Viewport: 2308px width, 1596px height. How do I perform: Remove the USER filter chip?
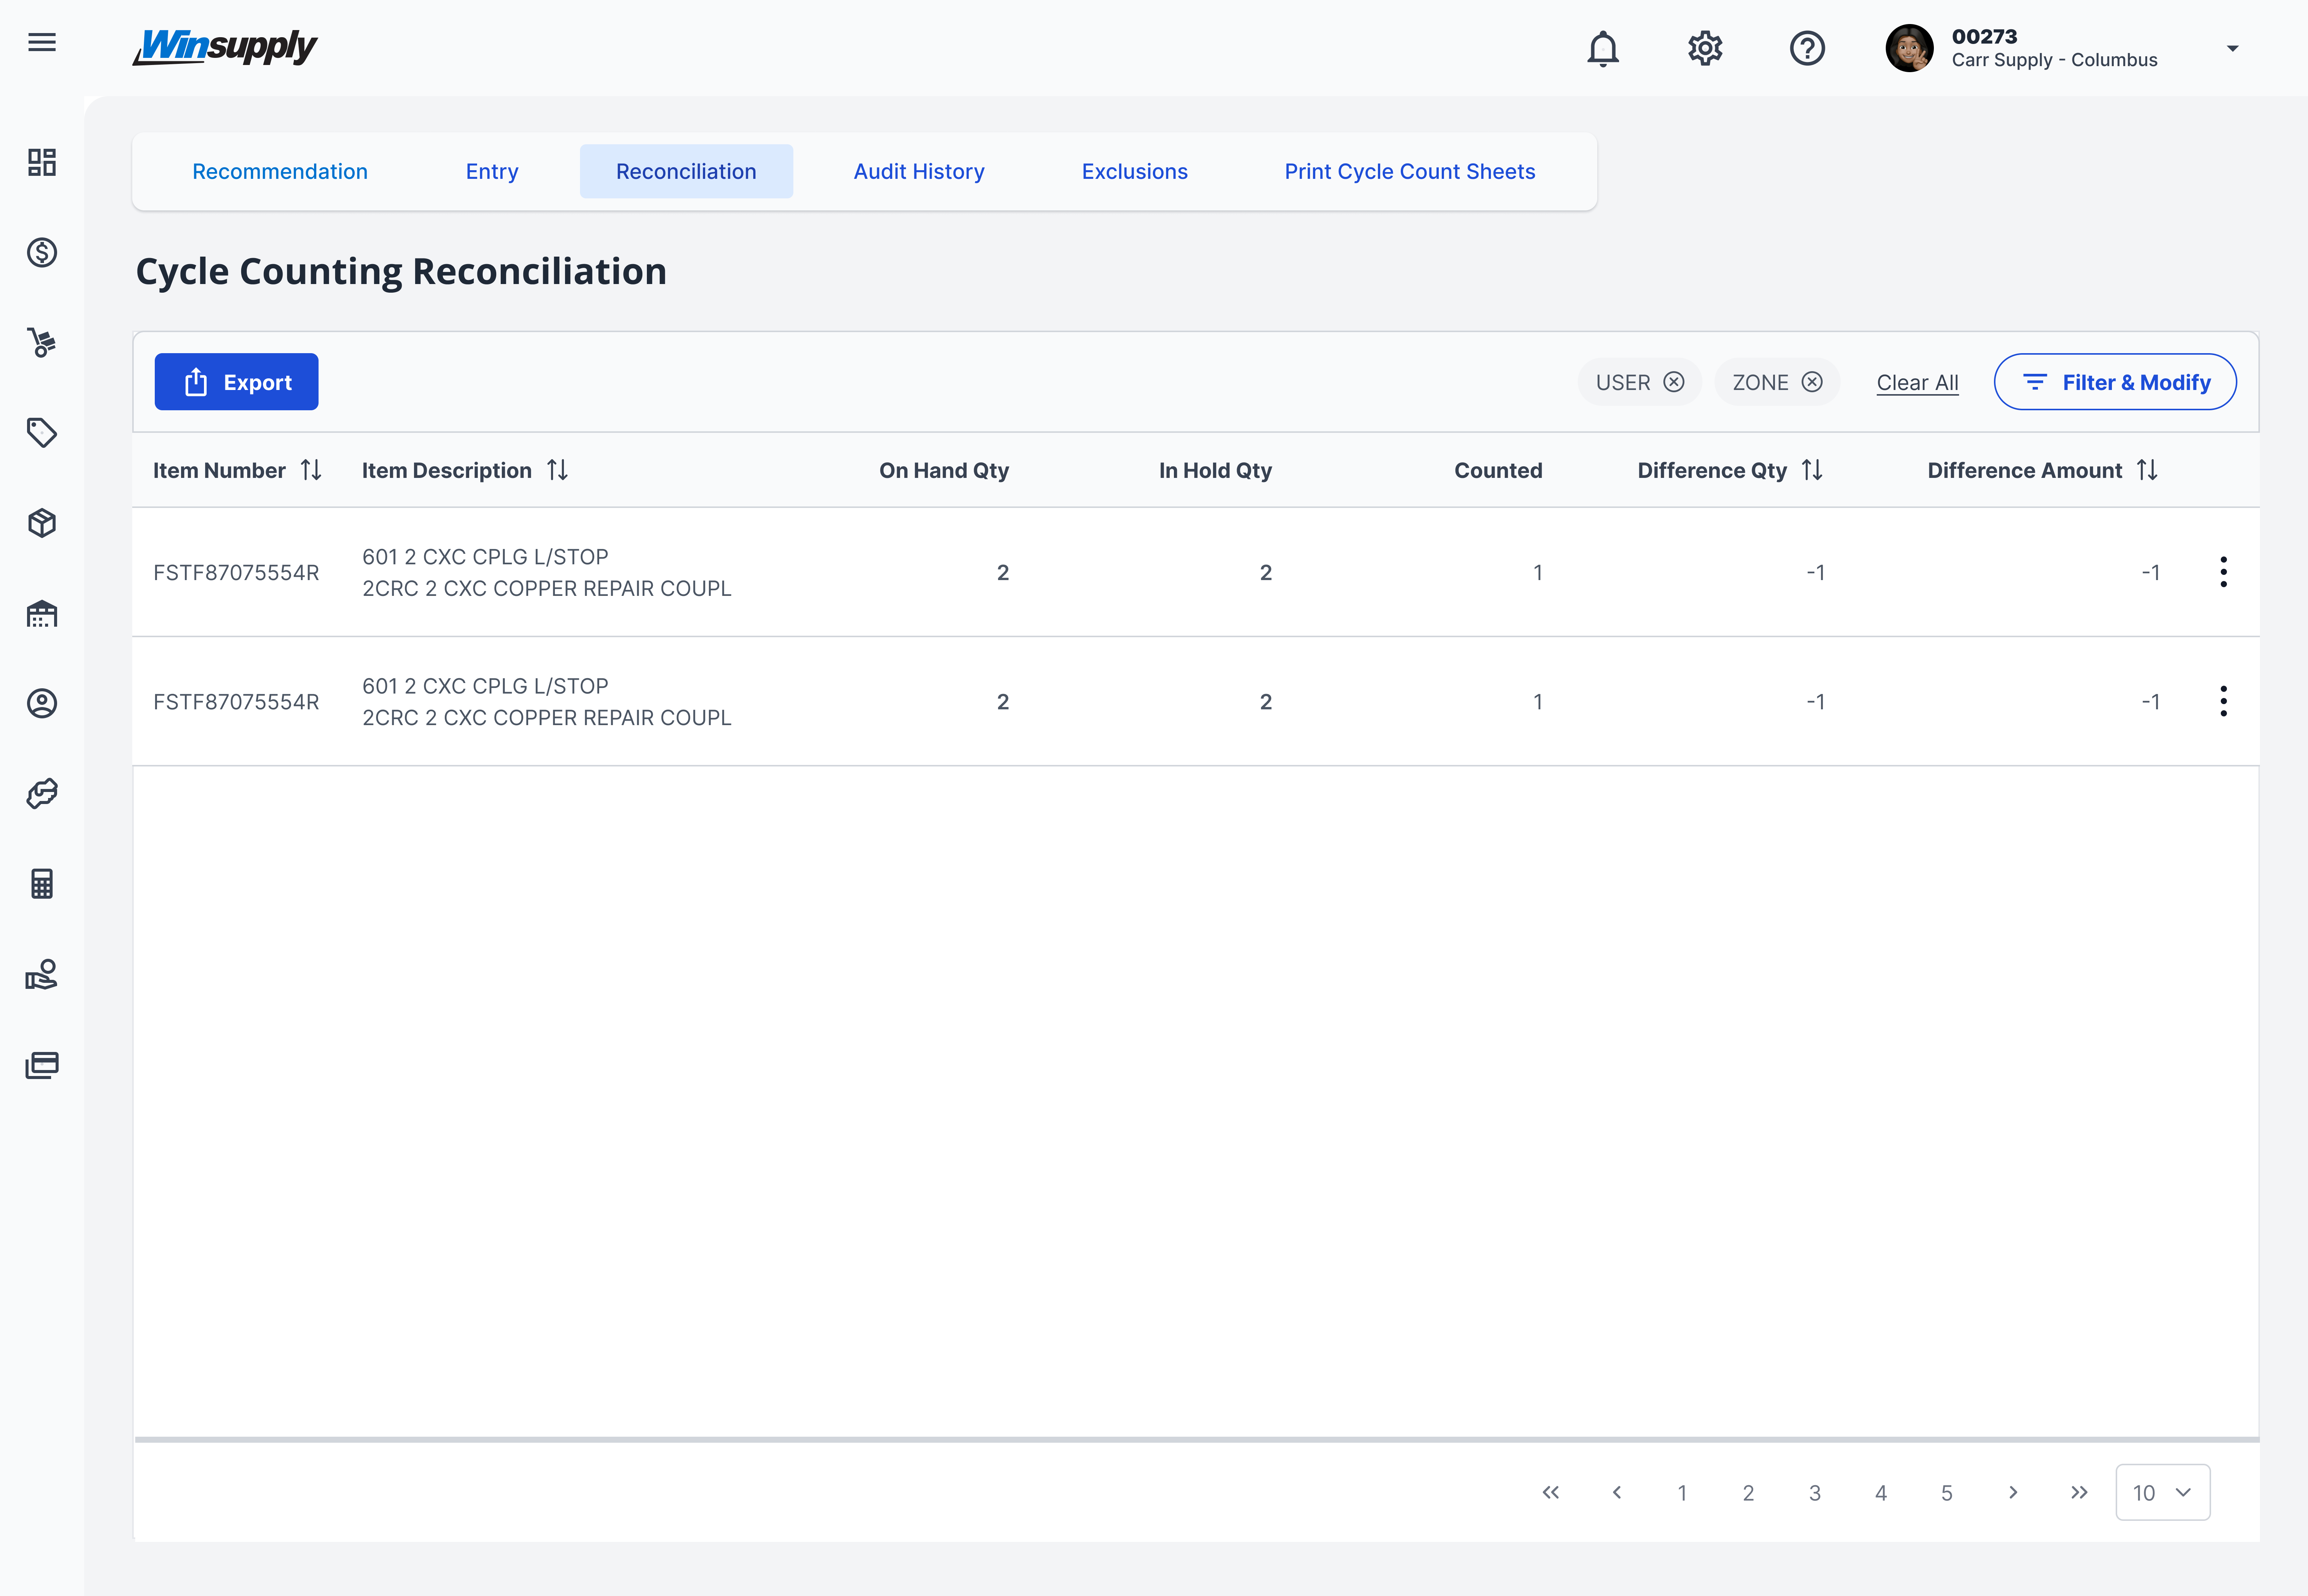(x=1673, y=382)
